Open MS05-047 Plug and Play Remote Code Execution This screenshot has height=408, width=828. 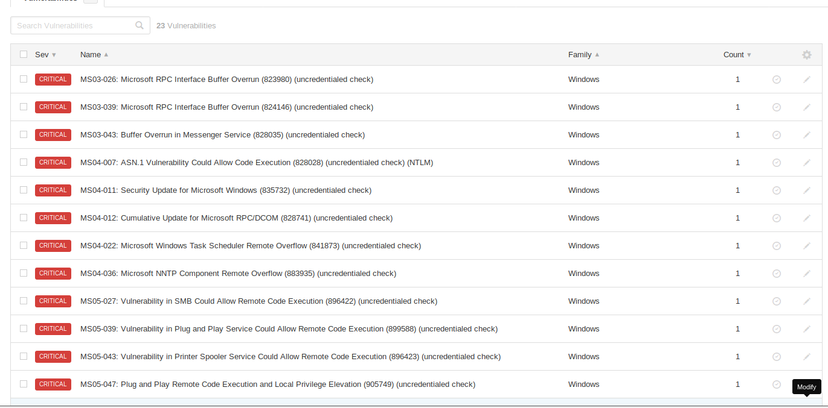[278, 384]
